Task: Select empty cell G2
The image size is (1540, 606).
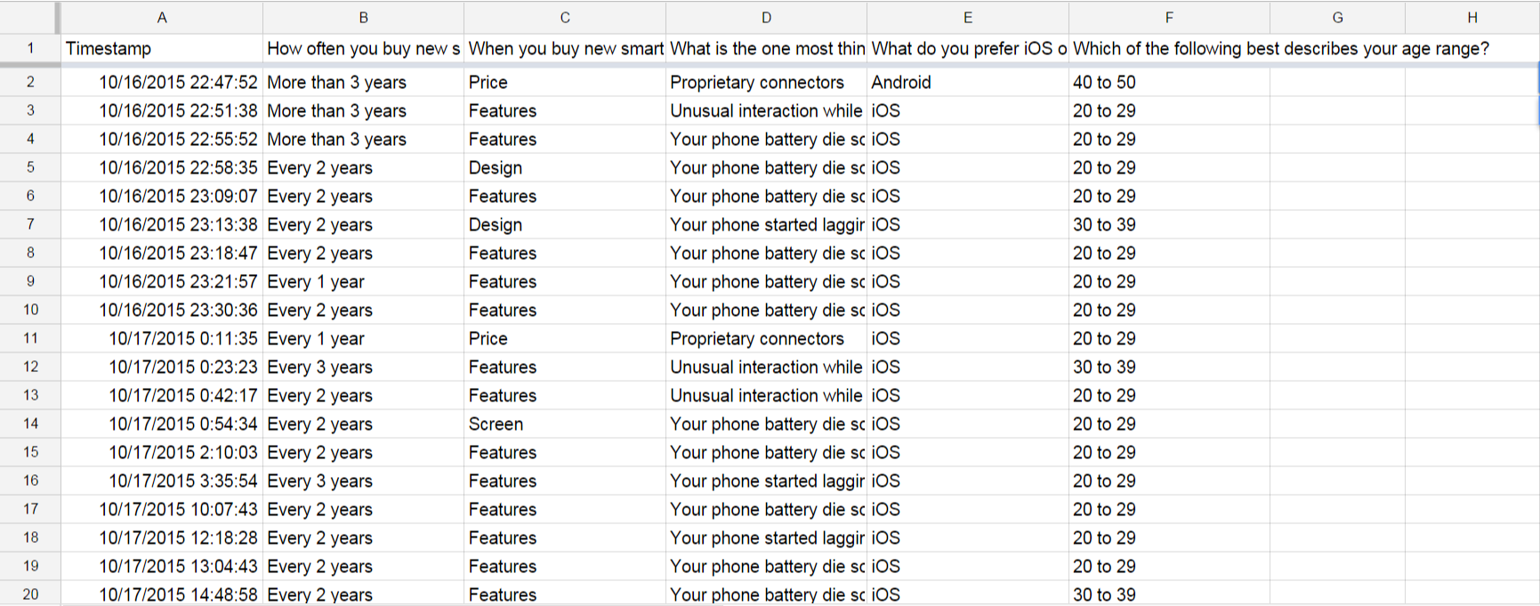Action: (x=1337, y=82)
